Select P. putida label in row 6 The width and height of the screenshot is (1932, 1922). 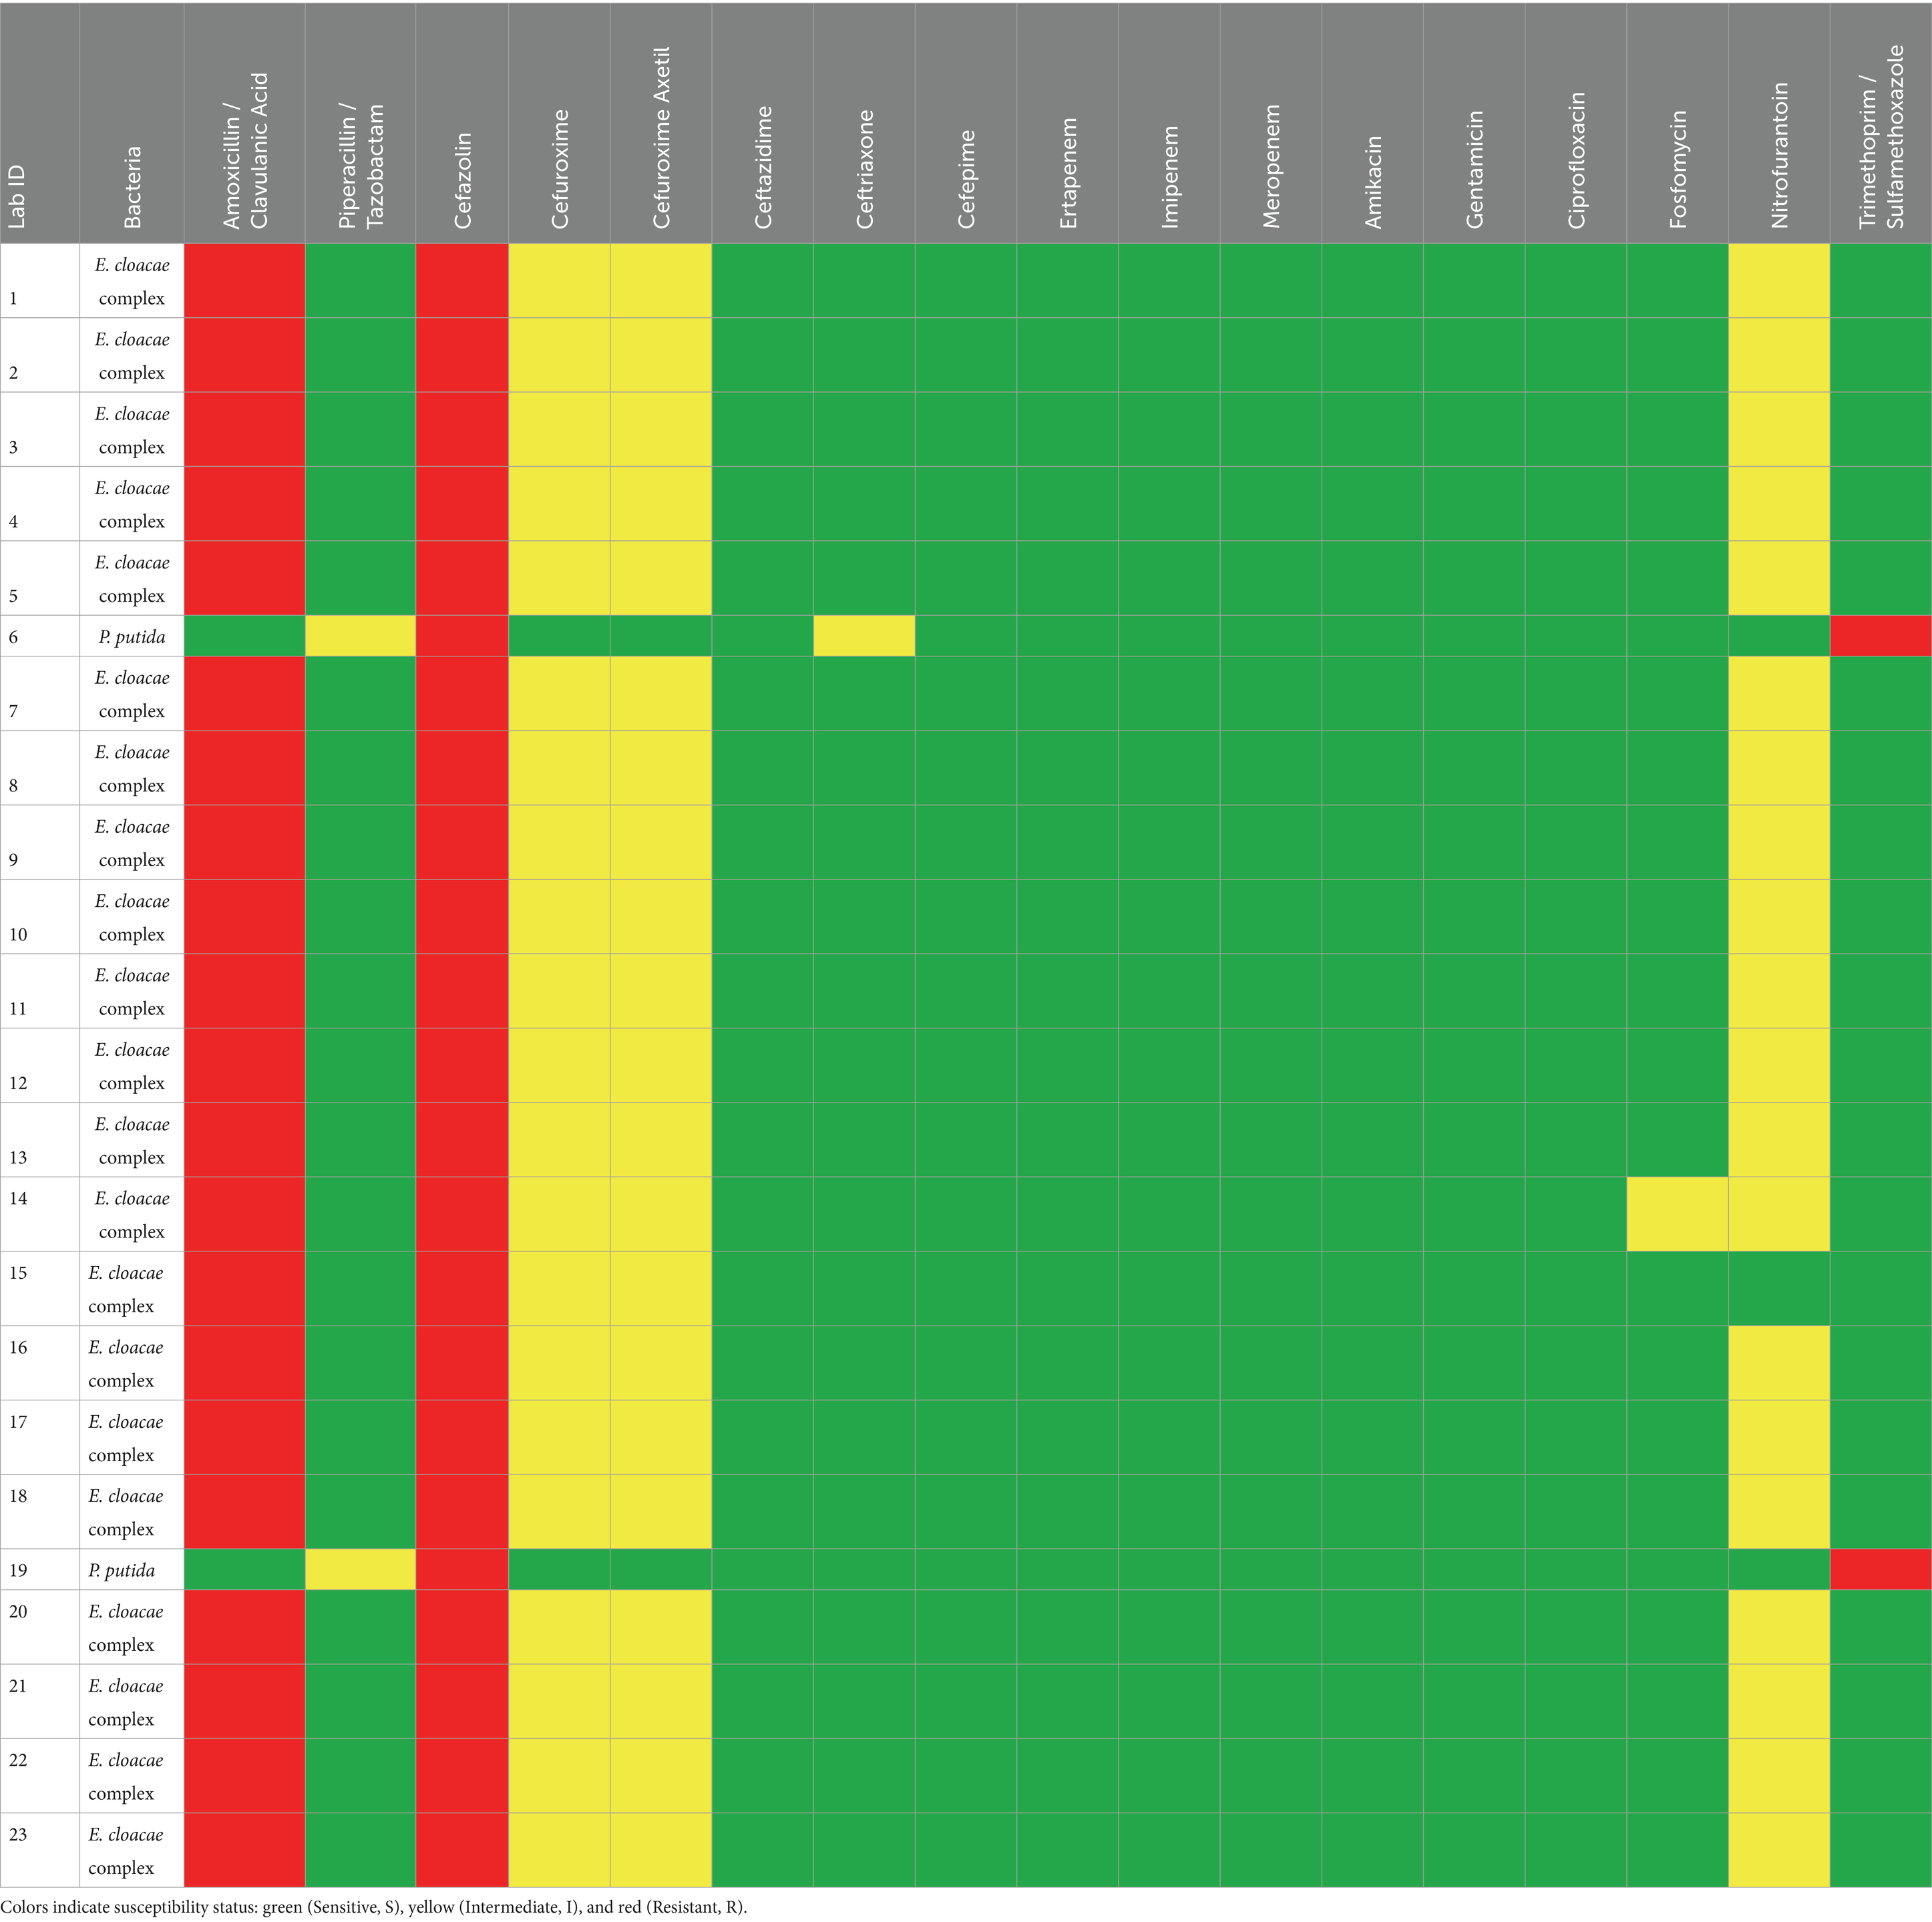pyautogui.click(x=132, y=637)
